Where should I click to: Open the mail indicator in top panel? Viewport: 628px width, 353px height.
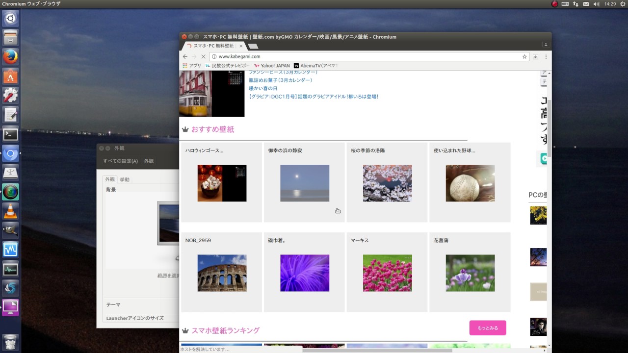pyautogui.click(x=586, y=4)
